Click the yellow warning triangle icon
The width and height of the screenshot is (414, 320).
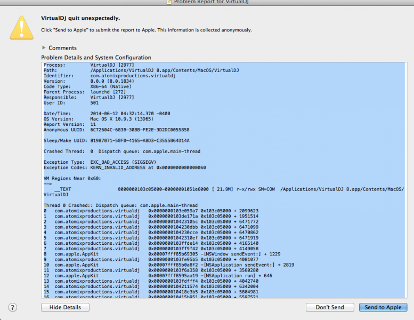[x=22, y=28]
